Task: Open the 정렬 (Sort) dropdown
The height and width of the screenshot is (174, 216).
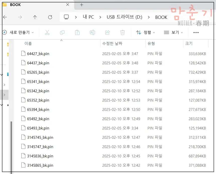Action: pyautogui.click(x=146, y=32)
